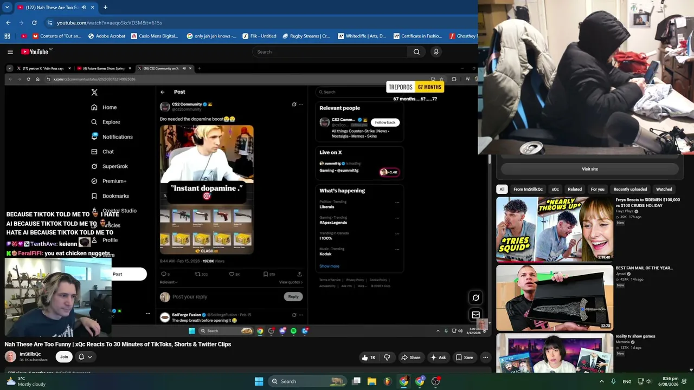Open the ImStillxQc channel name link

point(30,354)
